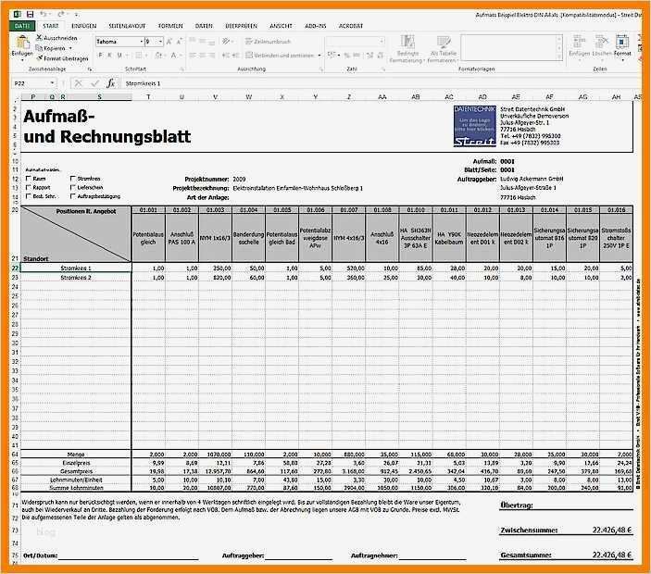This screenshot has height=574, width=651.
Task: Select Gesamtsumme value 22.426,48 €
Action: tap(611, 555)
